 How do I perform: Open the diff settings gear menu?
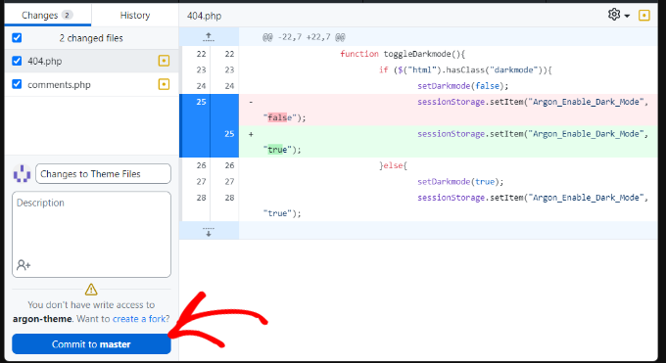click(618, 15)
